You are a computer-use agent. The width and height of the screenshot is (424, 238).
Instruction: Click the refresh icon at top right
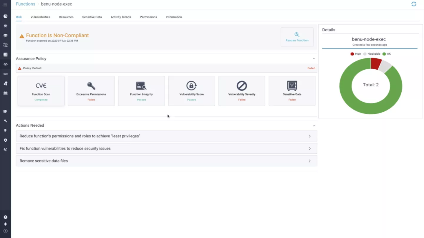pyautogui.click(x=414, y=4)
